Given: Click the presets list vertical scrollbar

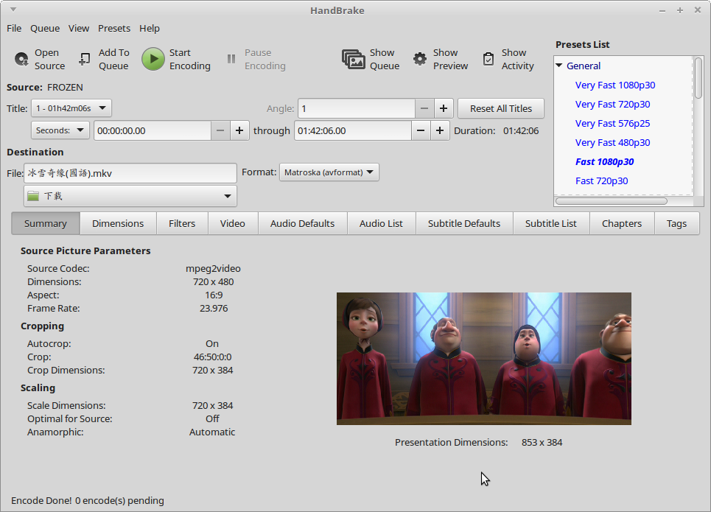Looking at the screenshot, I should pyautogui.click(x=698, y=77).
